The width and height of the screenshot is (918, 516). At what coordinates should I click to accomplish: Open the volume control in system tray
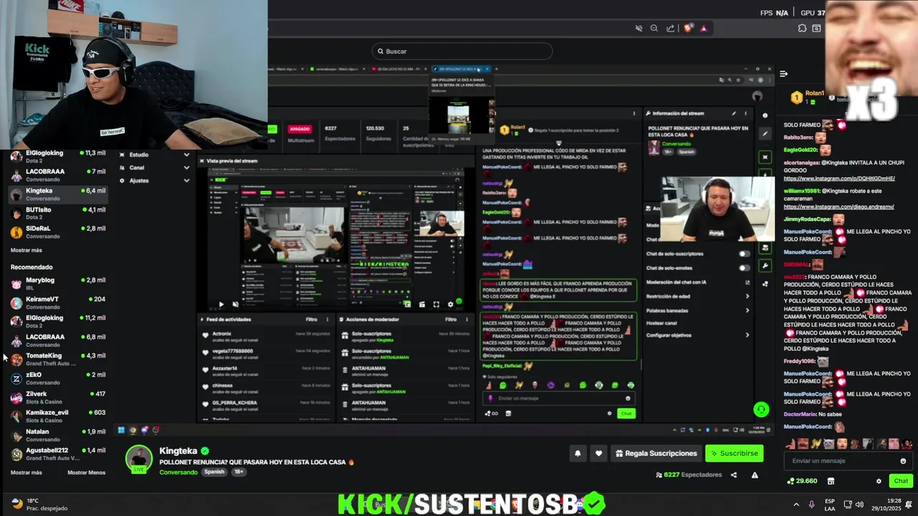859,504
